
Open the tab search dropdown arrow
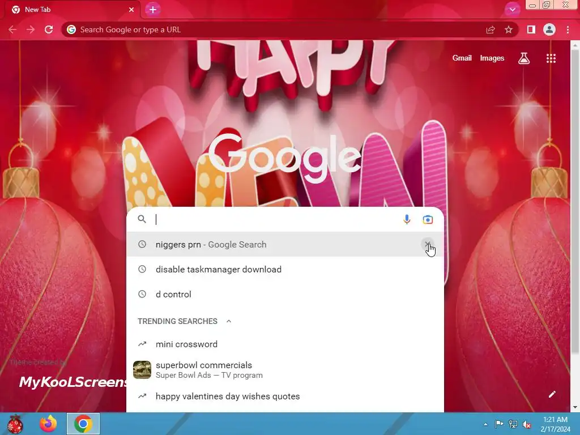coord(512,10)
